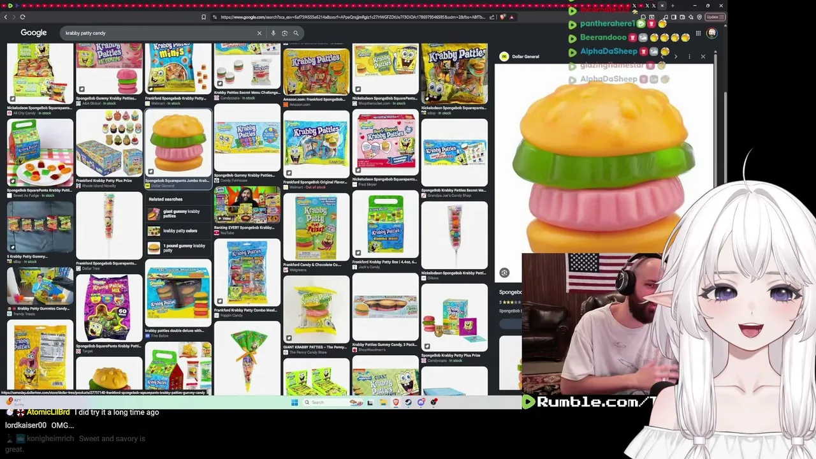
Task: Open the GIANT KRABBY PATTIES Penny Candy result
Action: click(x=316, y=316)
